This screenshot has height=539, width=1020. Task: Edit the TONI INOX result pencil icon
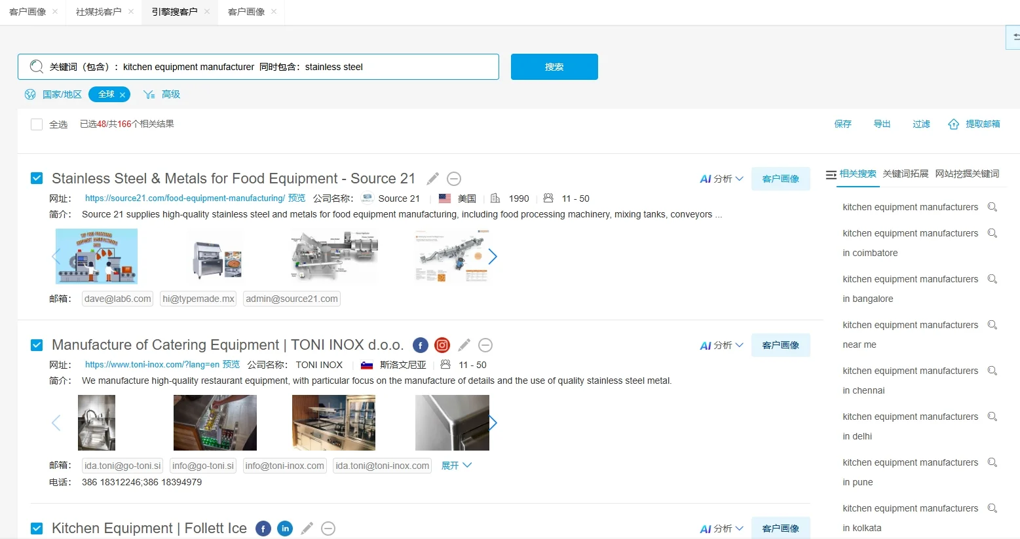[464, 345]
